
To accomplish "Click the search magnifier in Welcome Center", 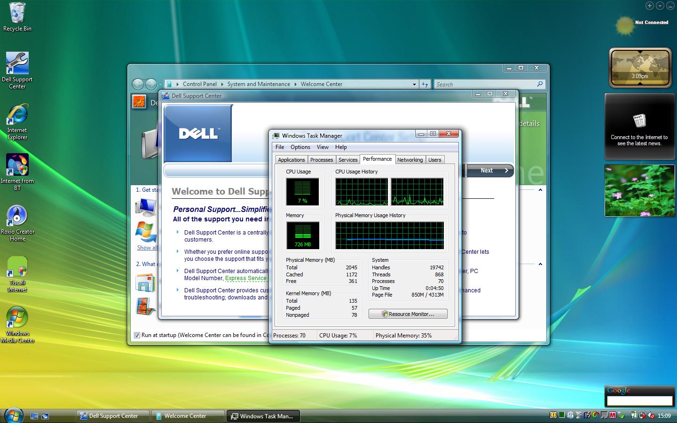I will click(x=540, y=84).
